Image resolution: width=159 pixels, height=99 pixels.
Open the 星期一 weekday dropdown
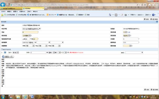51,53
